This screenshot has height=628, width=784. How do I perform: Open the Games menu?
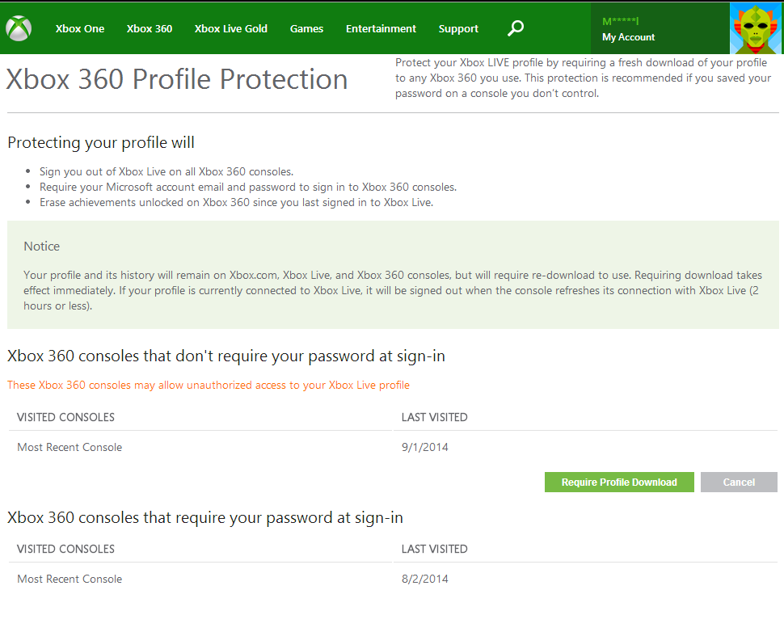pos(306,29)
